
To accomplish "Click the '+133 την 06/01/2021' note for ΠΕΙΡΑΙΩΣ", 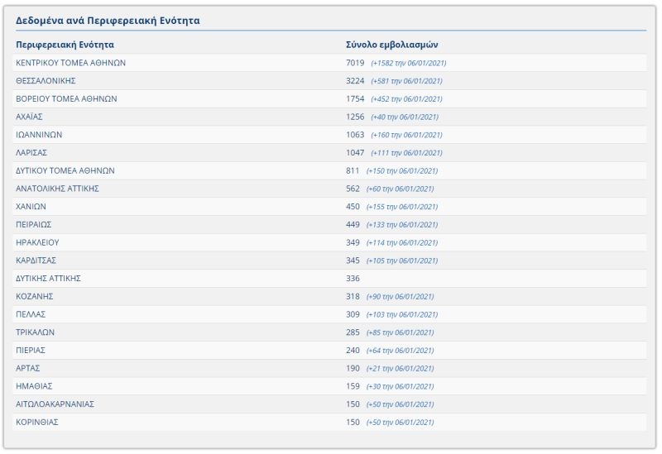I will [402, 225].
